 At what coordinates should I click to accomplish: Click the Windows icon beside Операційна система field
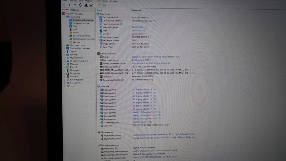(101, 21)
